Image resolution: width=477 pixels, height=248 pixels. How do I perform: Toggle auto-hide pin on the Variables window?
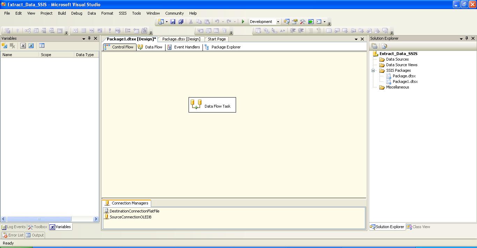(89, 38)
